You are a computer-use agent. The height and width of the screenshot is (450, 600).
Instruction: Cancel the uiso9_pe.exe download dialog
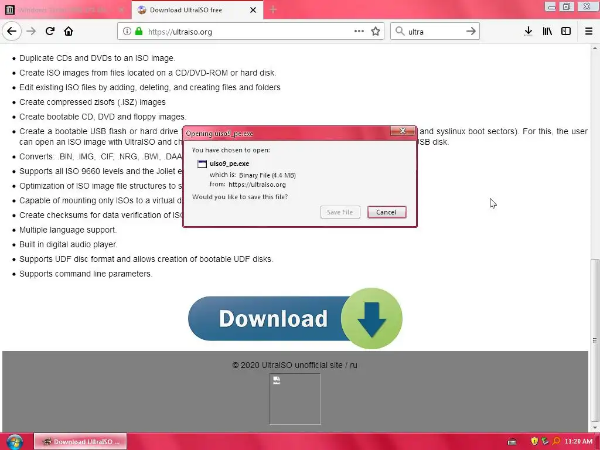point(387,212)
